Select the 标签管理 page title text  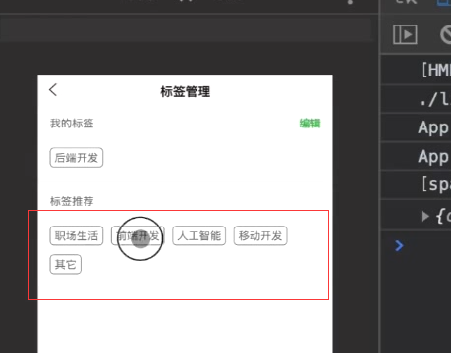click(x=185, y=91)
